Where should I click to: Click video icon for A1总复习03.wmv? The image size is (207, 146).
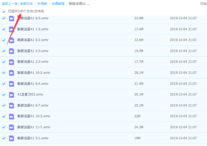12,94
